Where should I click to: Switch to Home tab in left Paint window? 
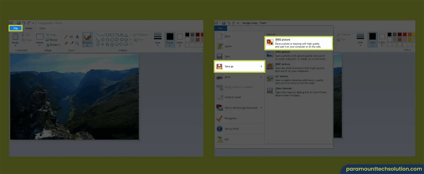point(29,28)
